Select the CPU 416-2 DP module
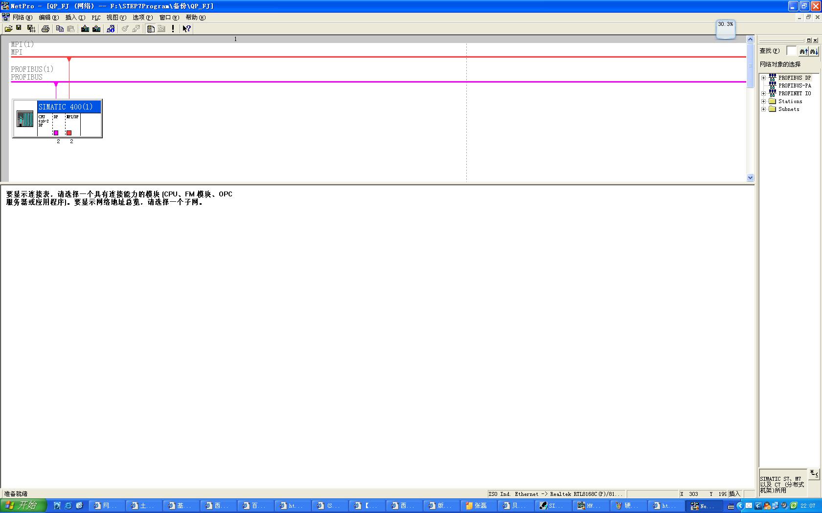 pyautogui.click(x=44, y=125)
